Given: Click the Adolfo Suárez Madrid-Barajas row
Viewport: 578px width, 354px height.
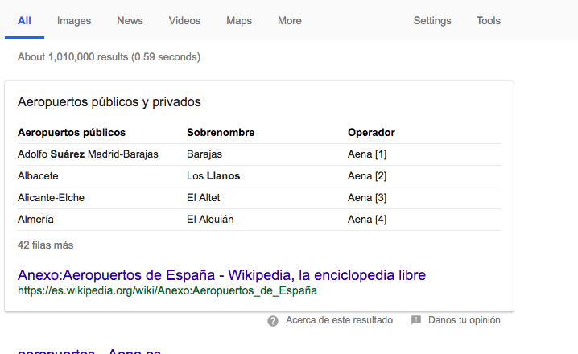Looking at the screenshot, I should point(88,154).
